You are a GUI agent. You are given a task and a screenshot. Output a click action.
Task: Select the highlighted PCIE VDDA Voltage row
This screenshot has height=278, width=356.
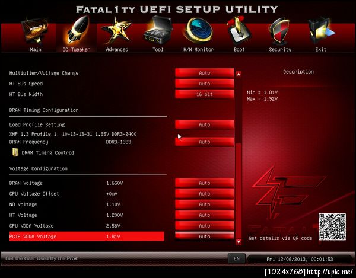pyautogui.click(x=87, y=237)
